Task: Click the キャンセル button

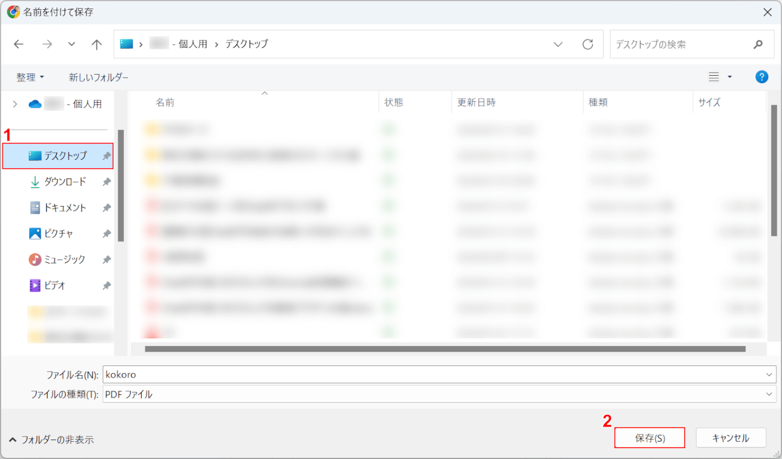Action: 730,438
